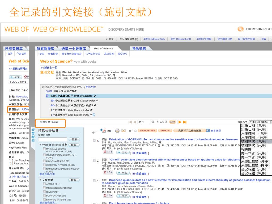Click 全文 button in background window
This screenshot has height=204, width=272.
point(15,77)
